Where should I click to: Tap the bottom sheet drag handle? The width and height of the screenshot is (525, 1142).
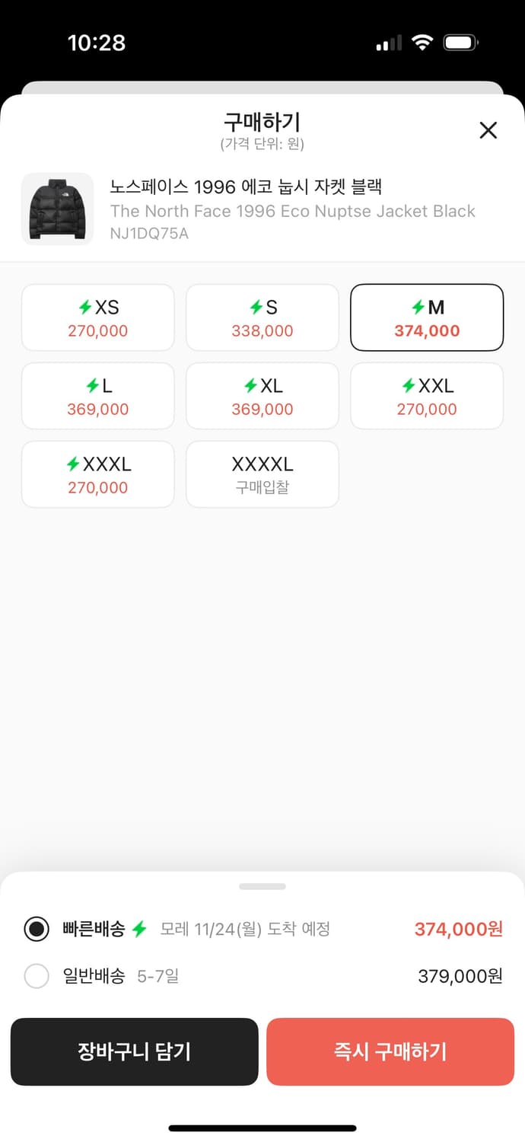click(262, 886)
